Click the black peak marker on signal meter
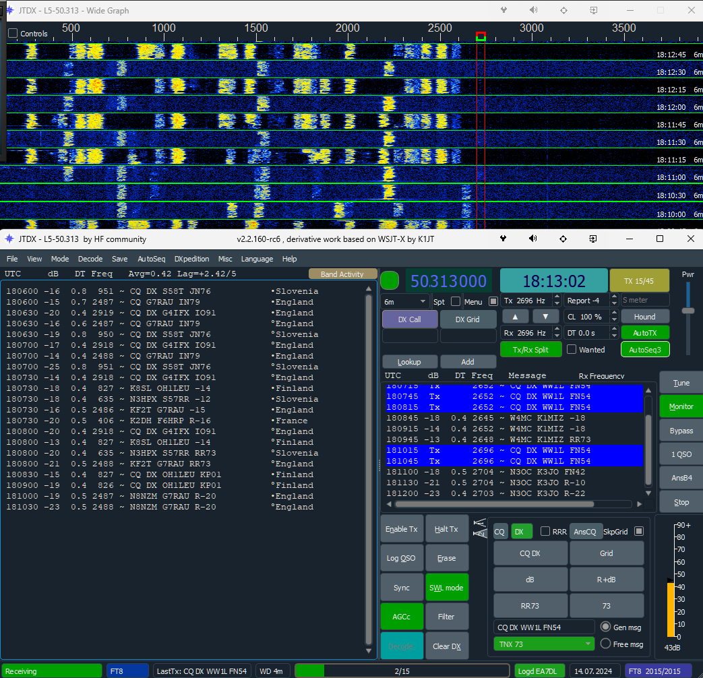Viewport: 703px width, 678px height. (670, 581)
